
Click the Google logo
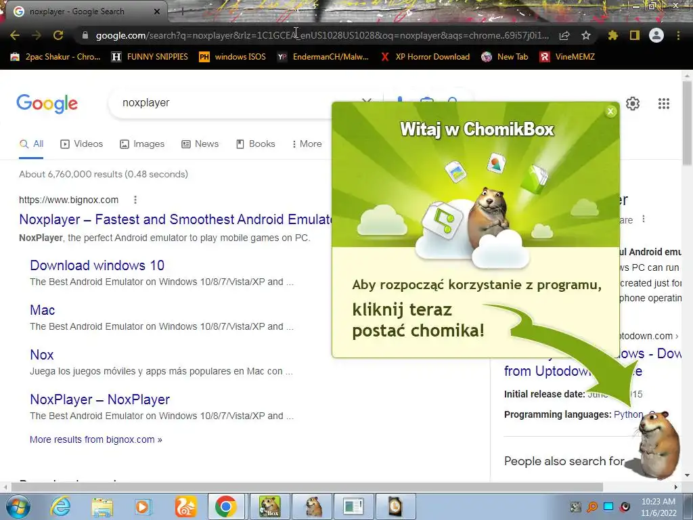click(x=47, y=104)
